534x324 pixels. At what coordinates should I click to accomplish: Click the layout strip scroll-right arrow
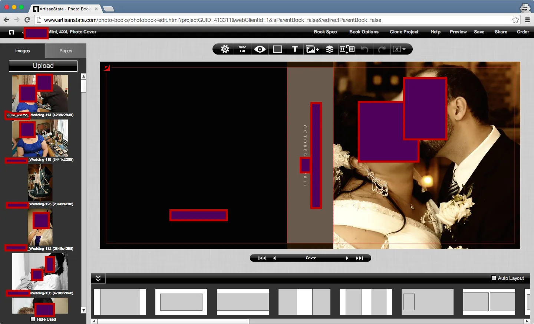[x=527, y=321]
